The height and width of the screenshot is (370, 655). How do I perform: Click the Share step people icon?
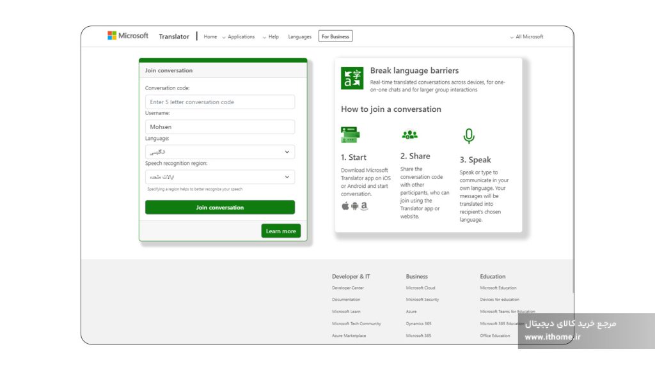click(x=410, y=134)
